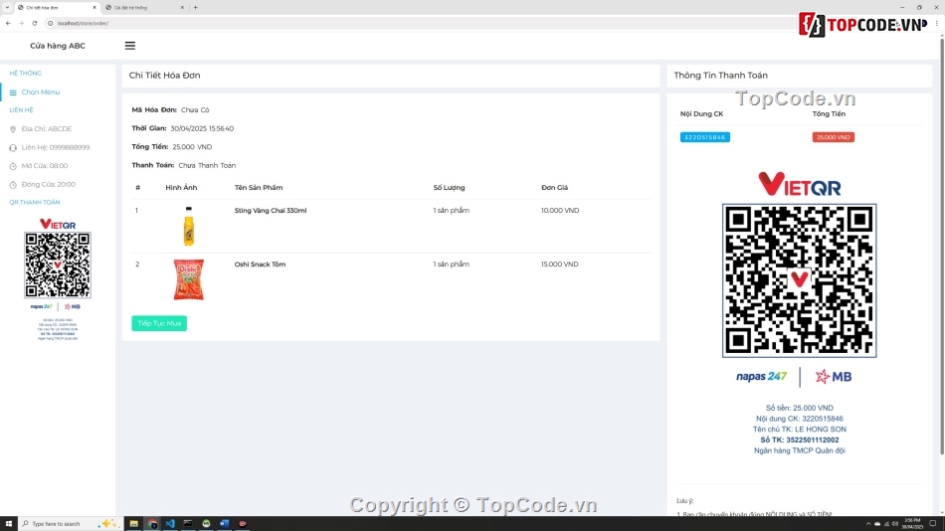Click the clock icon beside Đóng Cửa

[x=13, y=185]
